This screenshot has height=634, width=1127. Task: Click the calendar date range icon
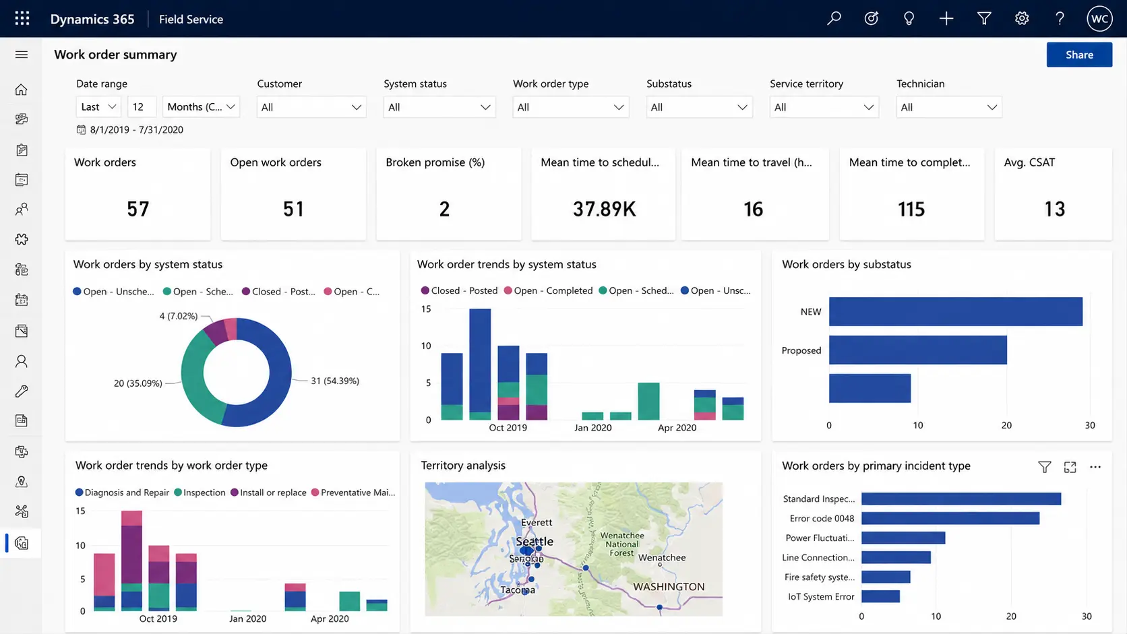click(x=81, y=129)
